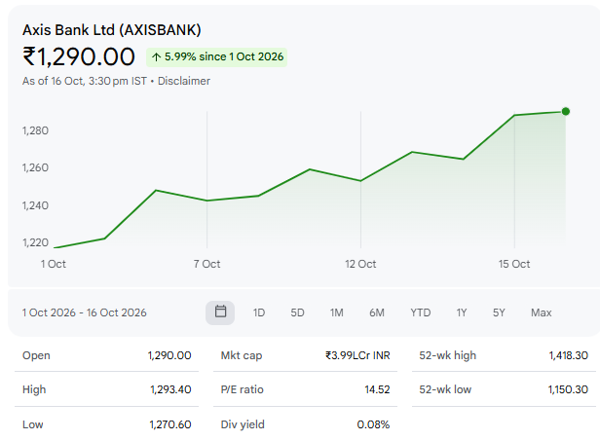Click the 1,240 y-axis label
This screenshot has width=600, height=440.
[36, 205]
